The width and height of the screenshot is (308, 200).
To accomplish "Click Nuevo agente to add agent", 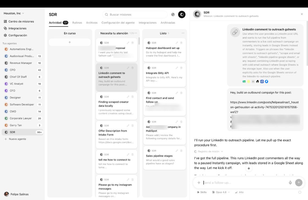I will pos(15,139).
